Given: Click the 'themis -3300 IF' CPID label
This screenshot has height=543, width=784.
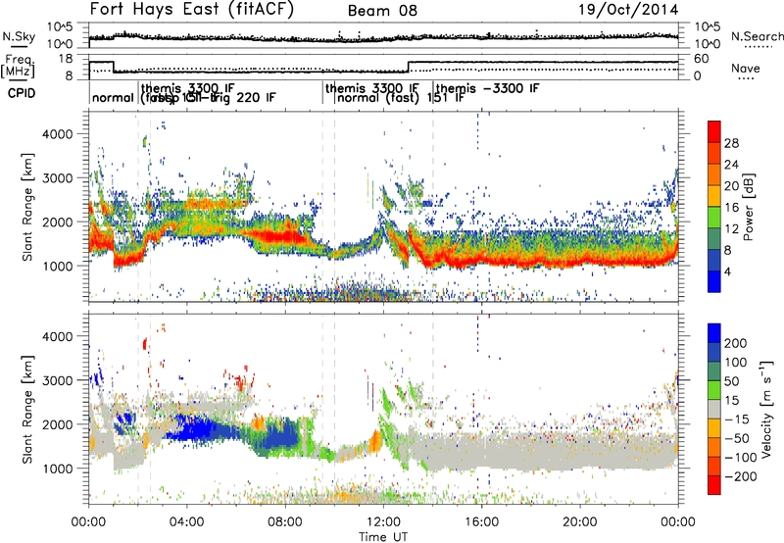Looking at the screenshot, I should (x=488, y=89).
